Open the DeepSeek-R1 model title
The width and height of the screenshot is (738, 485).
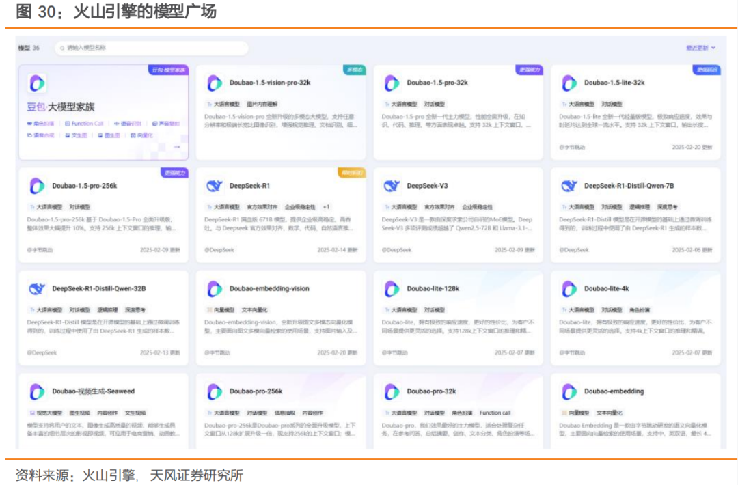pyautogui.click(x=250, y=186)
